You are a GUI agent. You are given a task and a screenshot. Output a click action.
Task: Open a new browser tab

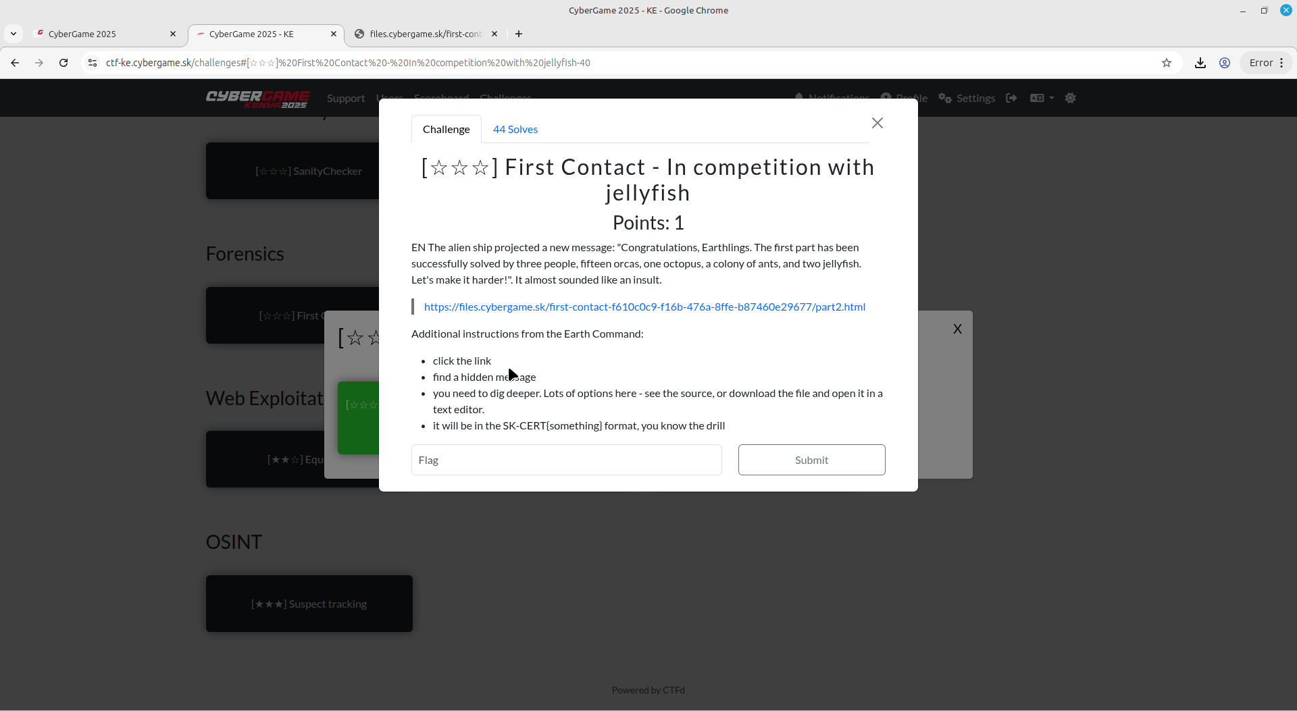pyautogui.click(x=519, y=34)
